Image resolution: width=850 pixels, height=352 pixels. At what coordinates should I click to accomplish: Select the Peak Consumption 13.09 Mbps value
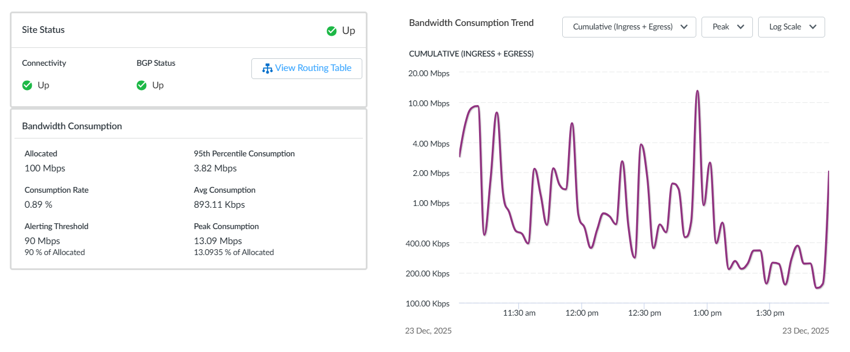click(x=218, y=241)
